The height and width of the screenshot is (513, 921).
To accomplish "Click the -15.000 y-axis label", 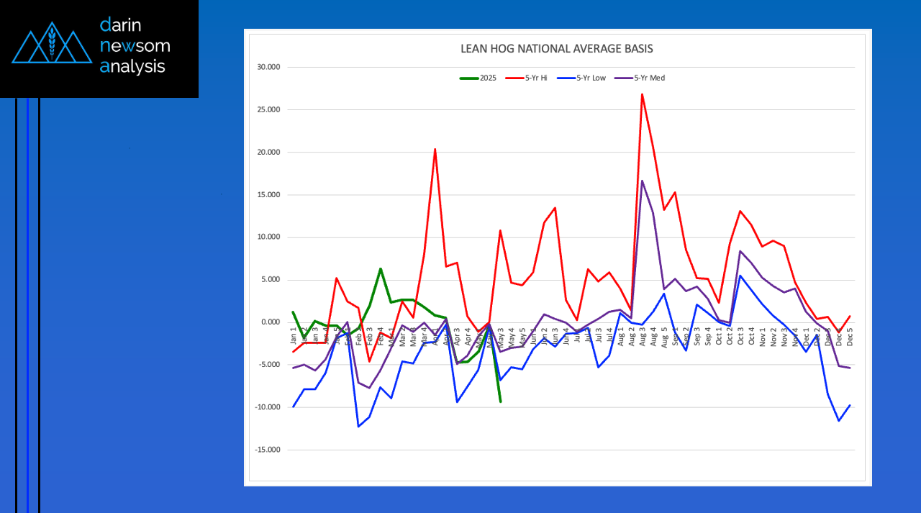I will [269, 450].
